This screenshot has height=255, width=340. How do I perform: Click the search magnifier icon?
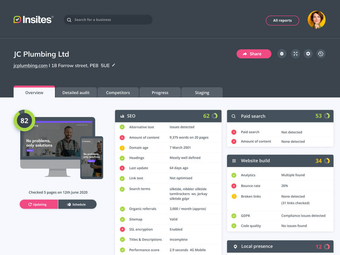click(x=69, y=20)
